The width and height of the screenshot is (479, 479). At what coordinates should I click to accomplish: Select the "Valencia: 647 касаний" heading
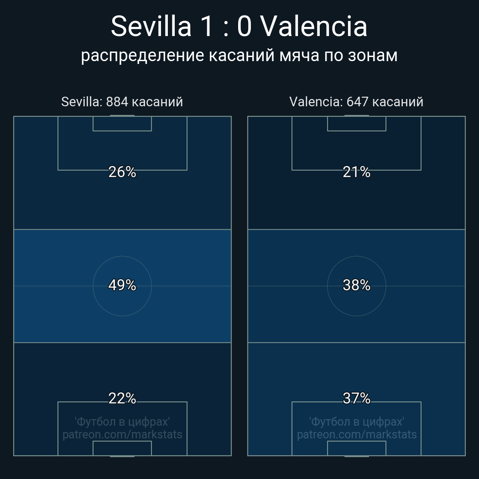(x=356, y=102)
